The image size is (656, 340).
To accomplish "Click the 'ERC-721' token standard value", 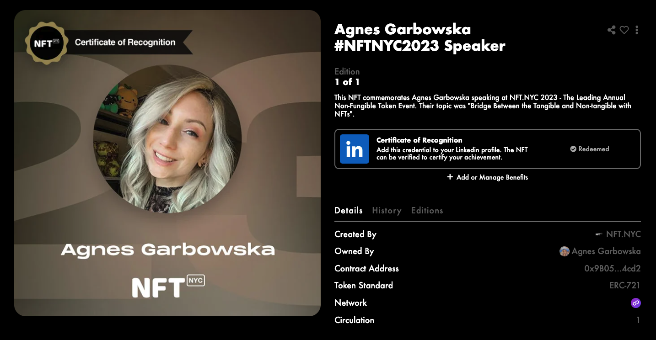I will tap(625, 286).
